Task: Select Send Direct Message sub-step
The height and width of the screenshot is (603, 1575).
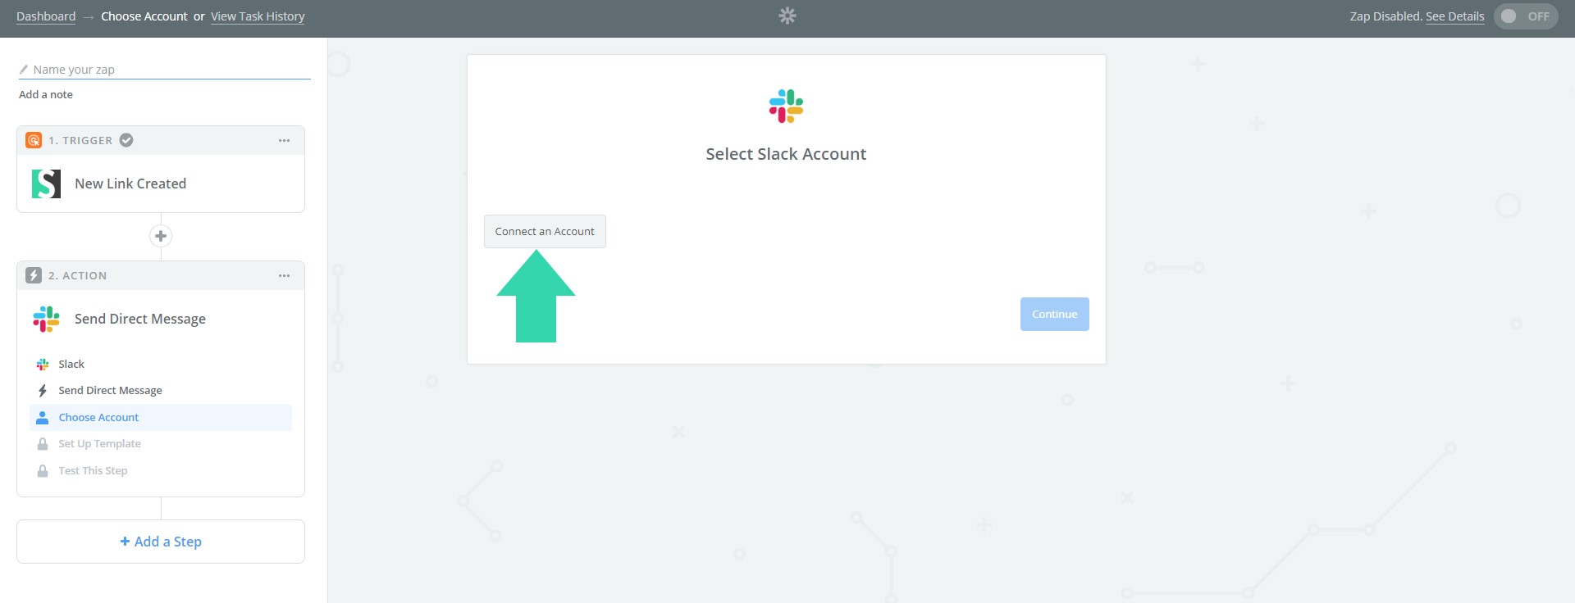Action: click(161, 391)
